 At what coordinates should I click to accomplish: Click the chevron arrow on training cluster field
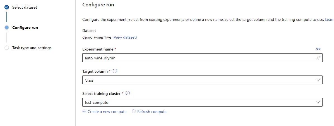pyautogui.click(x=318, y=102)
